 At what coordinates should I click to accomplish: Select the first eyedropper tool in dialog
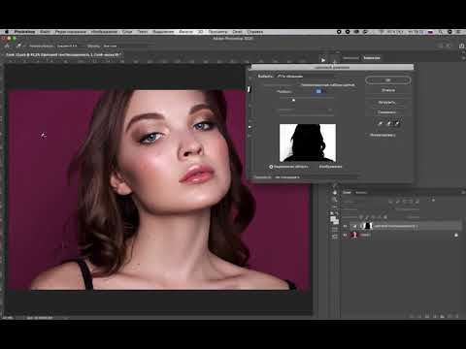(381, 123)
